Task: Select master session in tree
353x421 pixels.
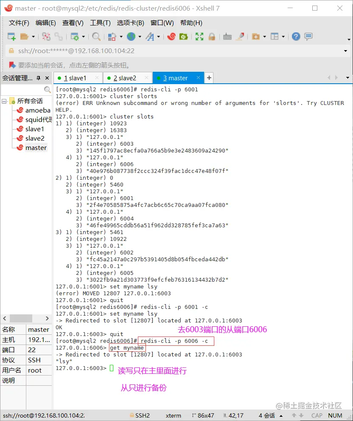Action: (x=36, y=148)
